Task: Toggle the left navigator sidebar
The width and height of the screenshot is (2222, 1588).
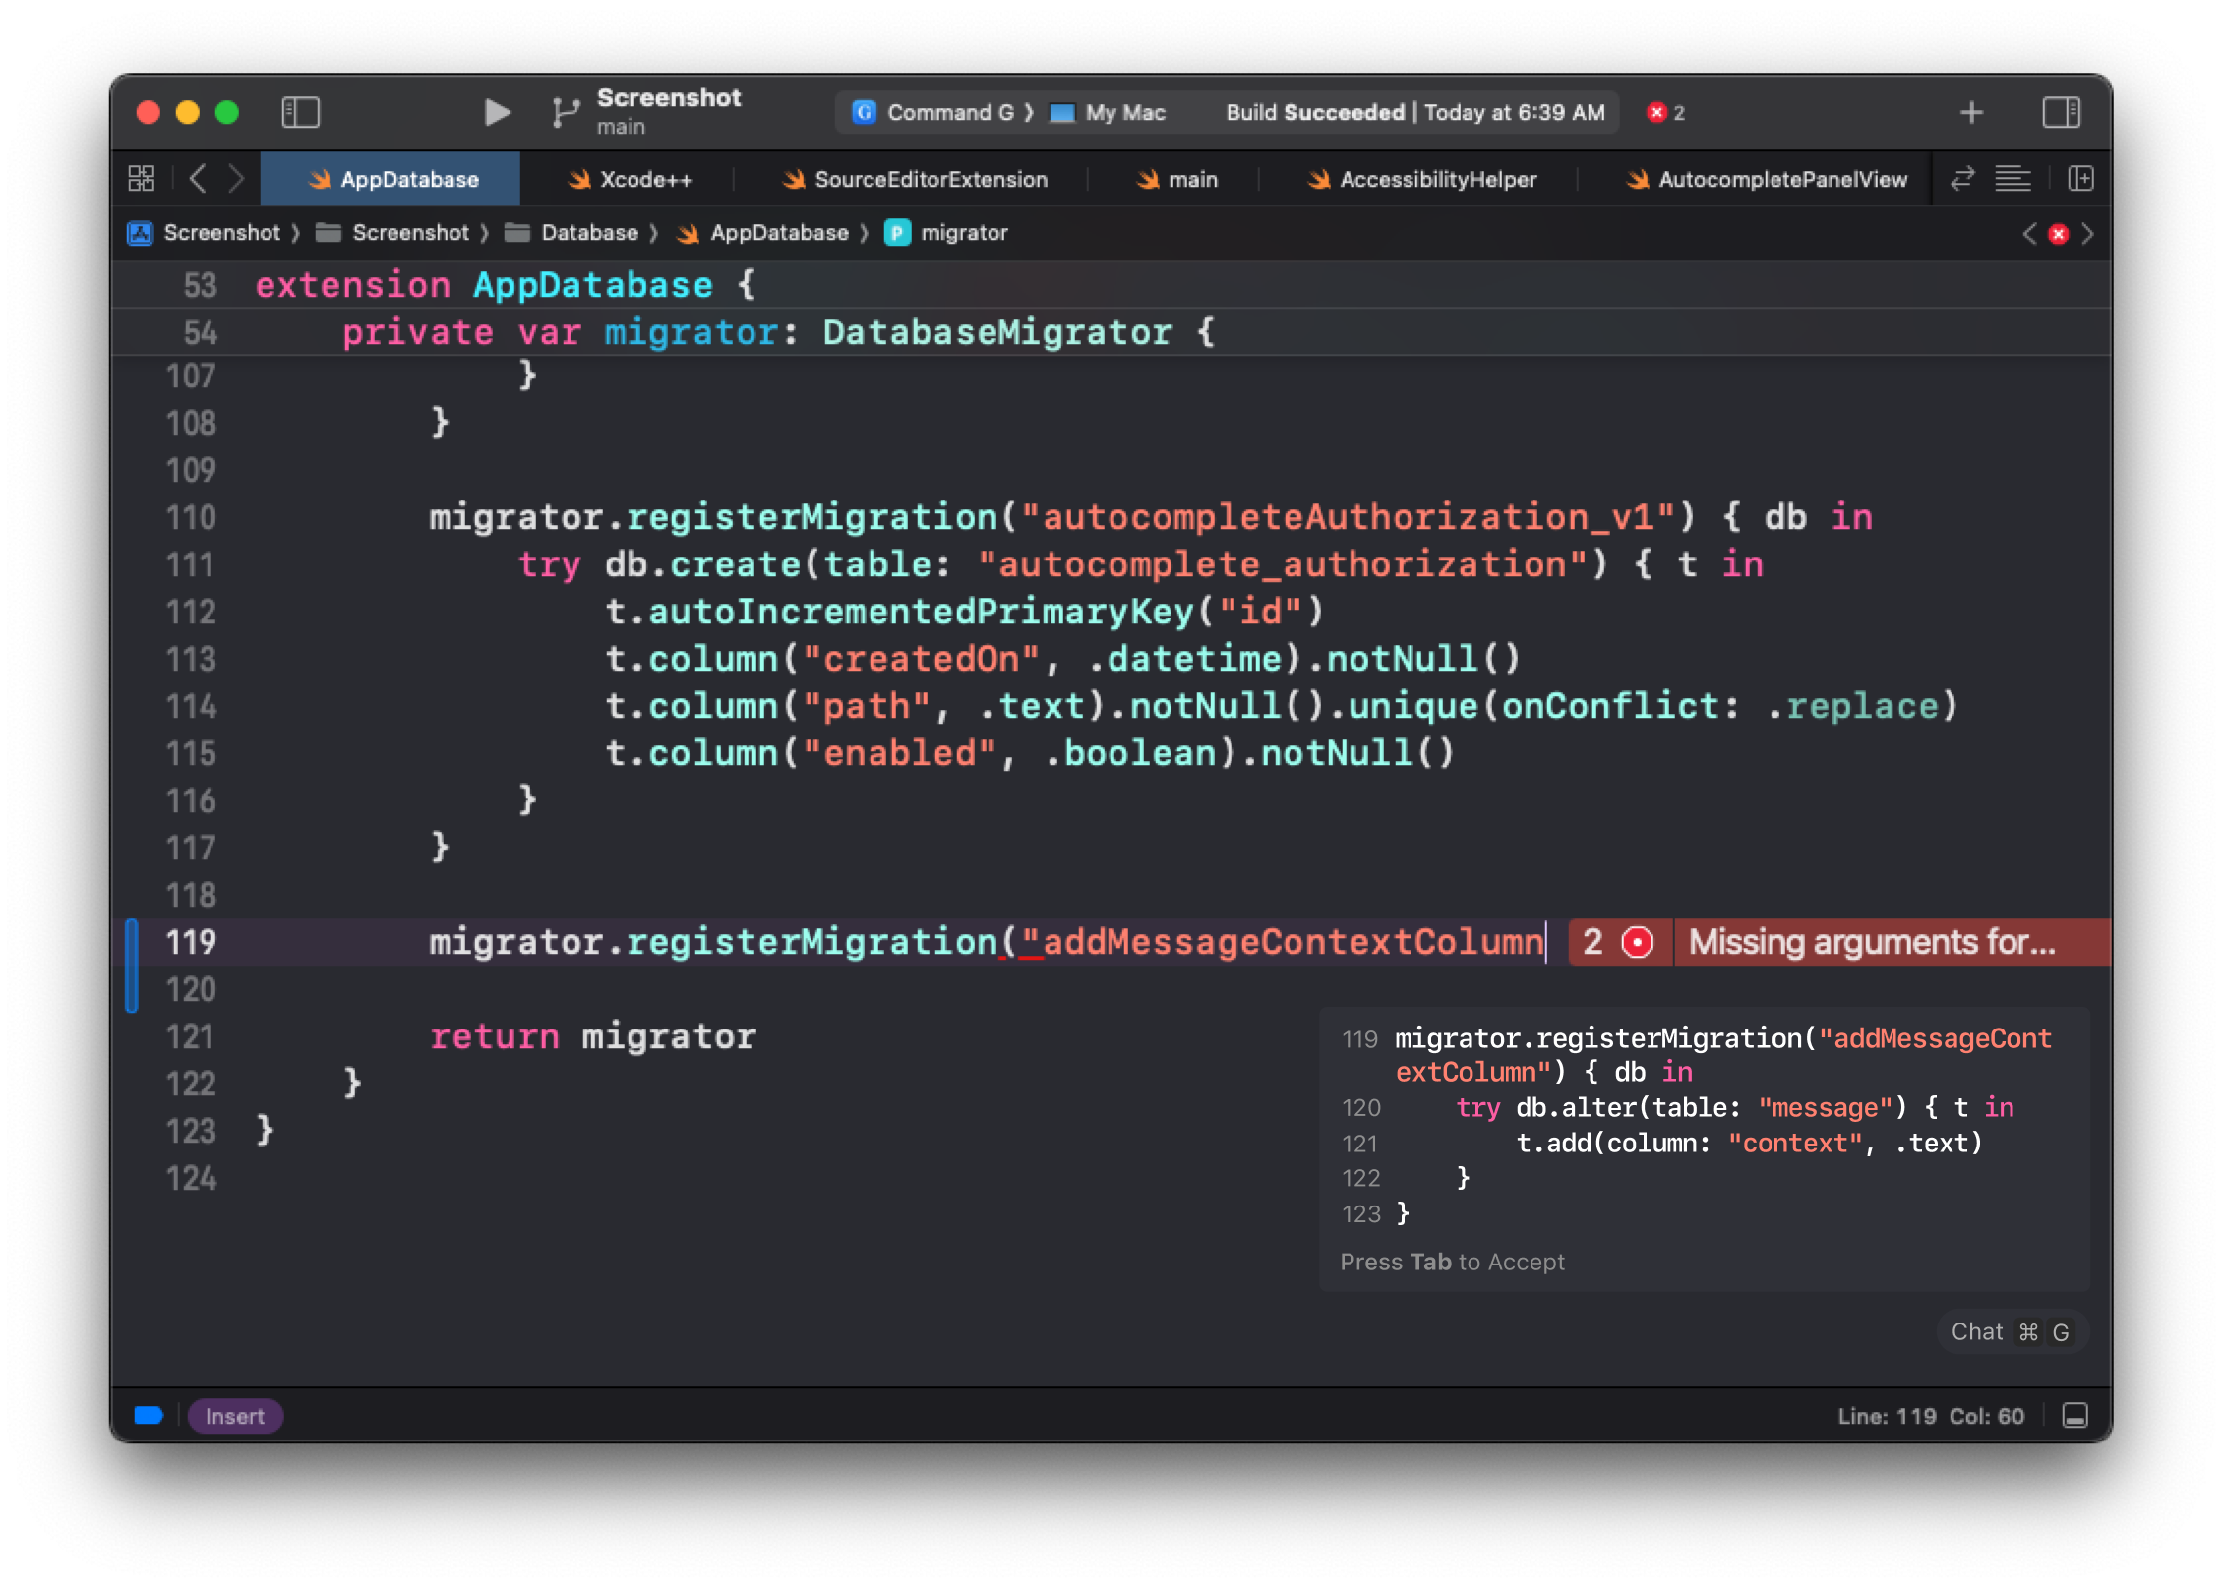Action: pyautogui.click(x=300, y=113)
